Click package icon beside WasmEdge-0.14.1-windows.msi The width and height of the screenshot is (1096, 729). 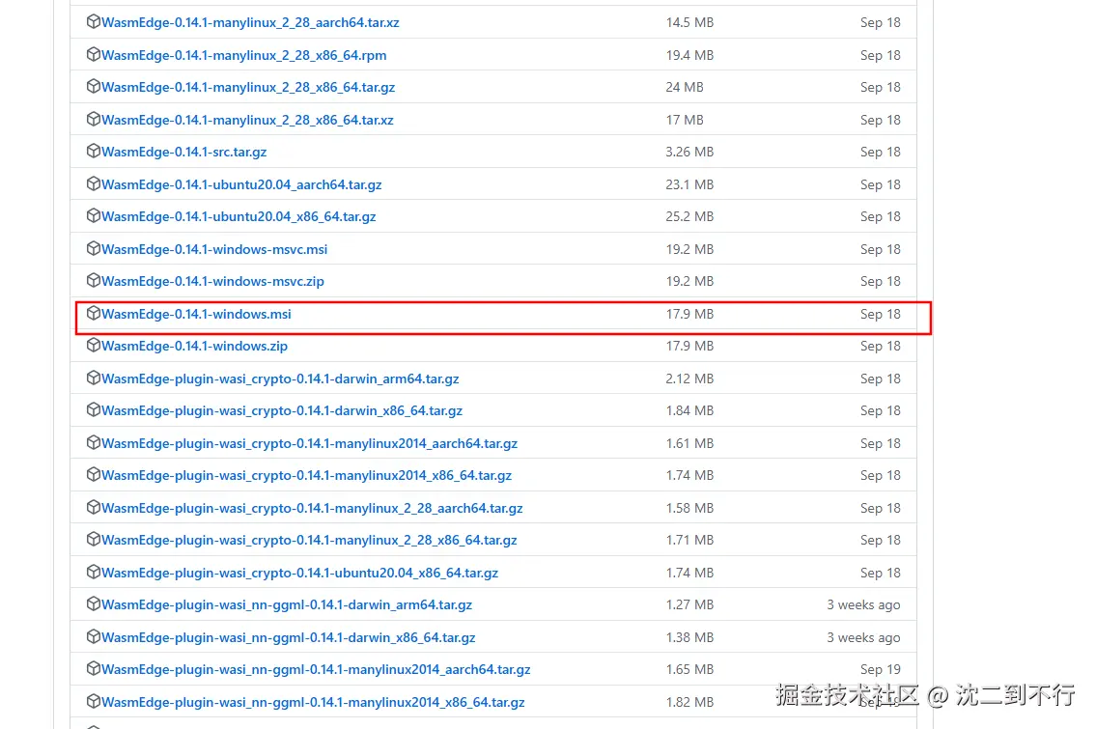coord(93,313)
